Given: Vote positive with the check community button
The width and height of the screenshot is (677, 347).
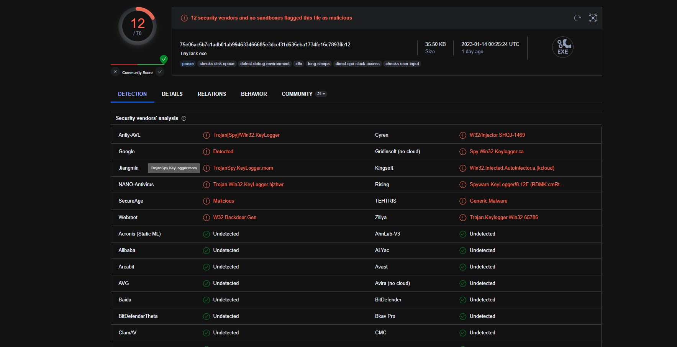Looking at the screenshot, I should (160, 72).
